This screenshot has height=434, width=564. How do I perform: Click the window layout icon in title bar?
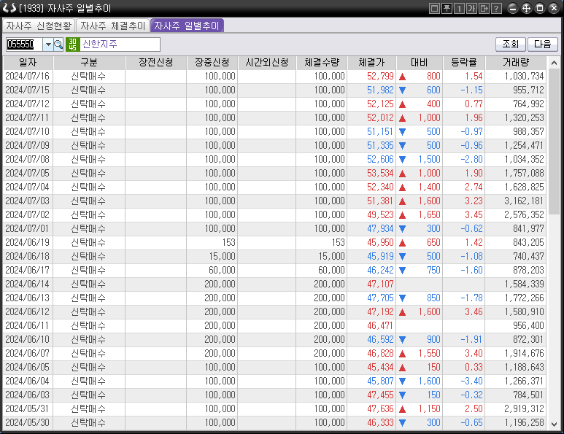pyautogui.click(x=435, y=8)
